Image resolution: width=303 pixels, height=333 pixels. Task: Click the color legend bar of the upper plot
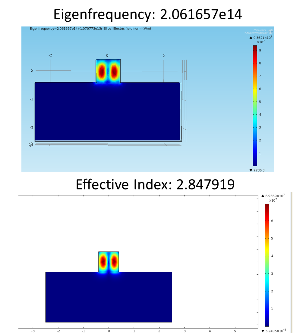point(255,105)
